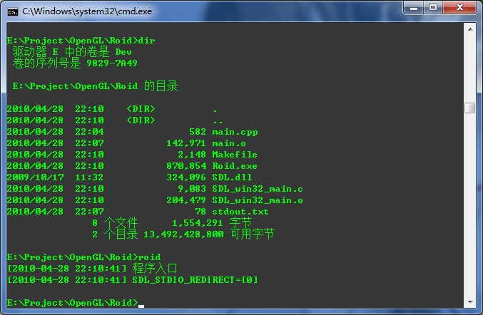Click the scrollbar track below the thumb

469,214
